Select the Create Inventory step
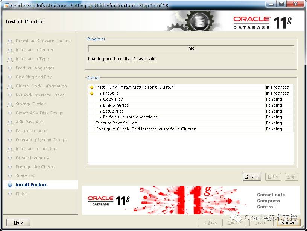This screenshot has width=307, height=231. pyautogui.click(x=32, y=158)
